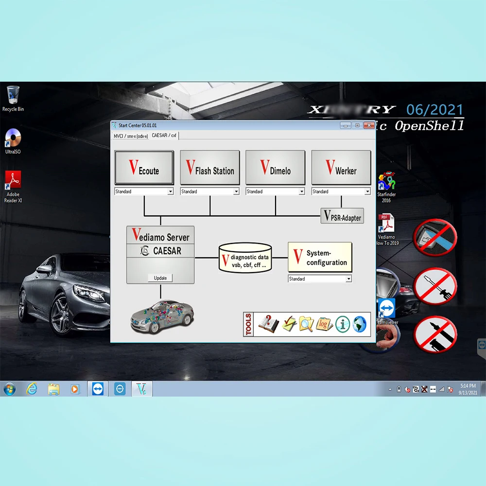
Task: Open Windows Explorer from the taskbar
Action: (x=53, y=389)
